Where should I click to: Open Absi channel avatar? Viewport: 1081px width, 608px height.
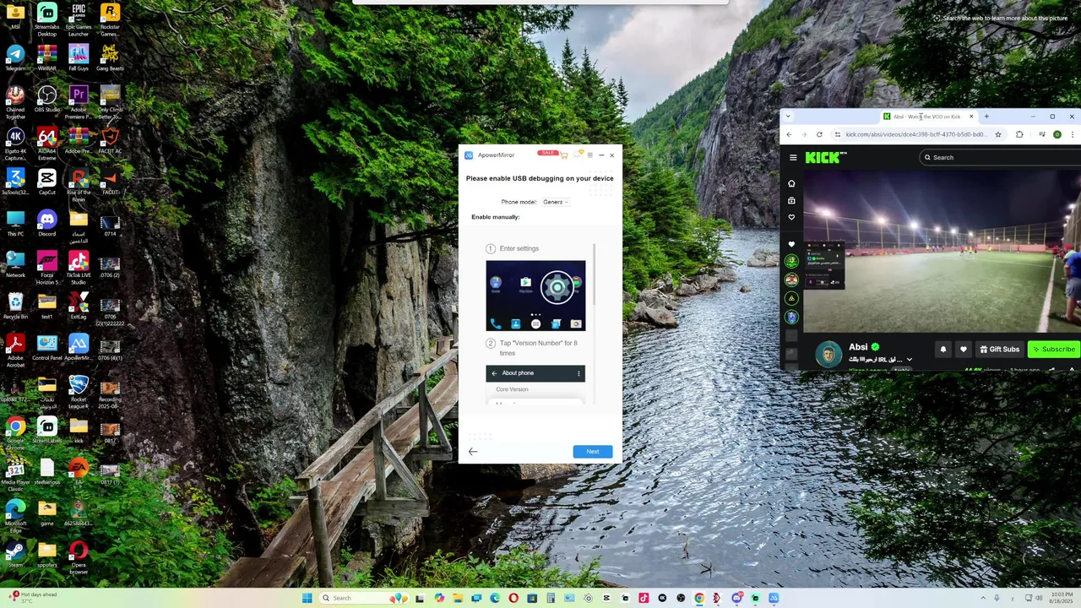[x=828, y=354]
